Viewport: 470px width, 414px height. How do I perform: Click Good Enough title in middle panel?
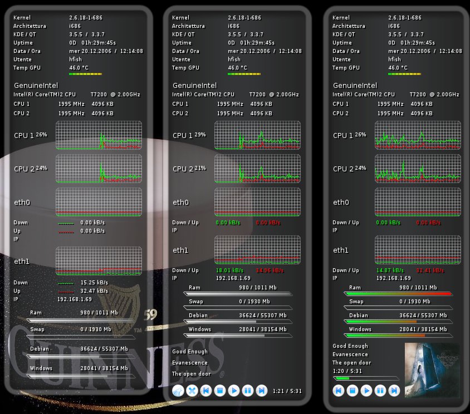(x=190, y=351)
